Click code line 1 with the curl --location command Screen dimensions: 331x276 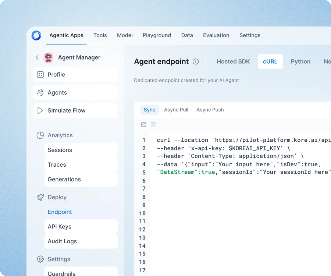tap(243, 140)
